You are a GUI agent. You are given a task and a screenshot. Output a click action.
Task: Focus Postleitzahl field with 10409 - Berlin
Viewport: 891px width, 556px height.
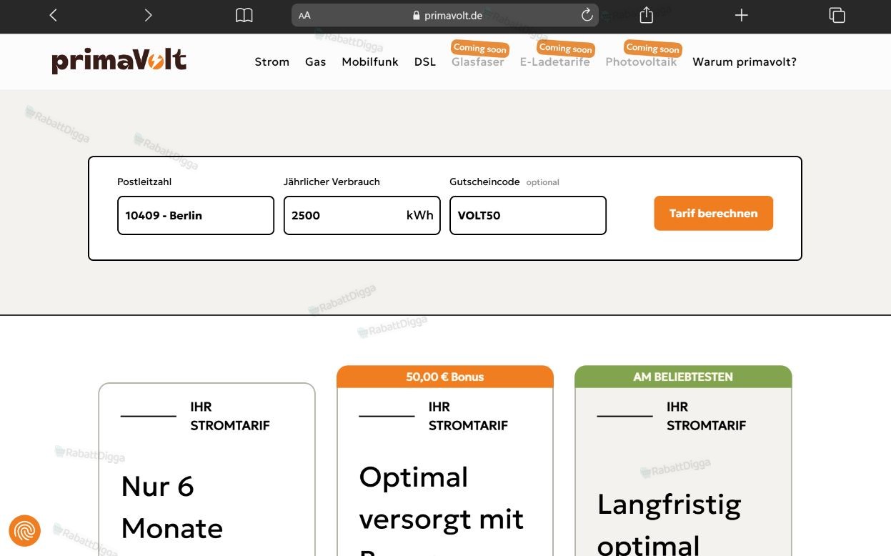[x=196, y=215]
